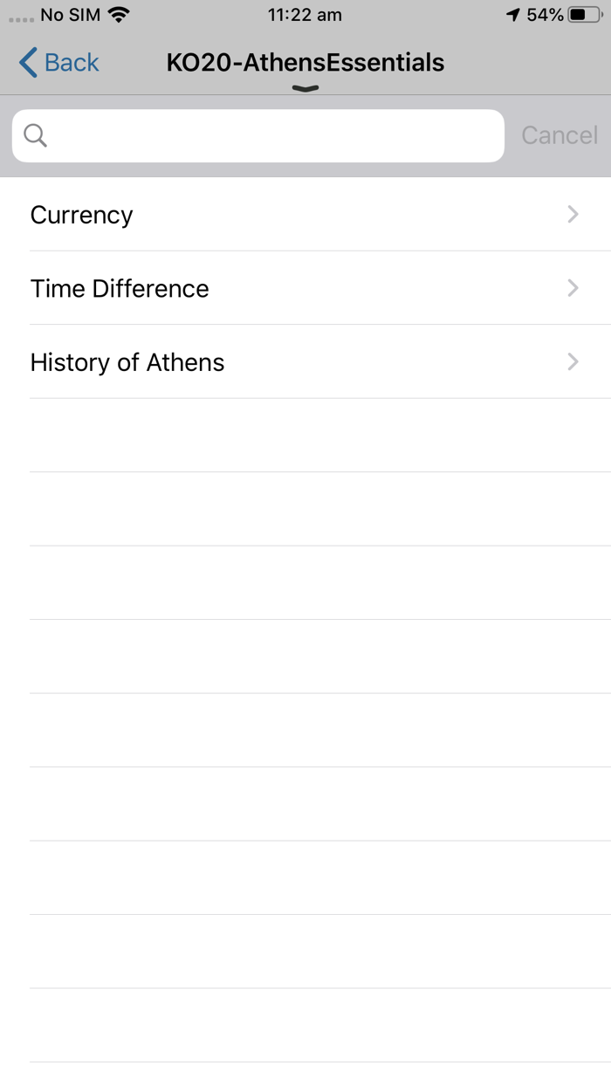Viewport: 611px width, 1086px height.
Task: Expand the Time Difference row chevron
Action: (573, 287)
